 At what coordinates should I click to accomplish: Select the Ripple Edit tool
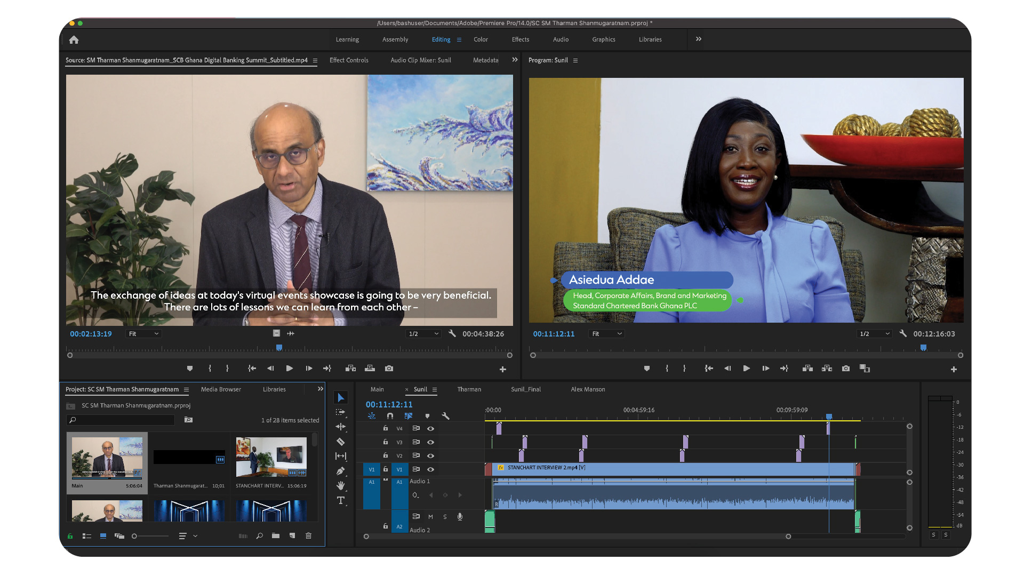click(x=341, y=427)
